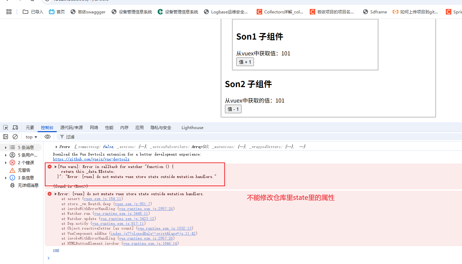Viewport: 462px width, 264px height.
Task: Click the 值 + 1 button in Son1
Action: [245, 62]
